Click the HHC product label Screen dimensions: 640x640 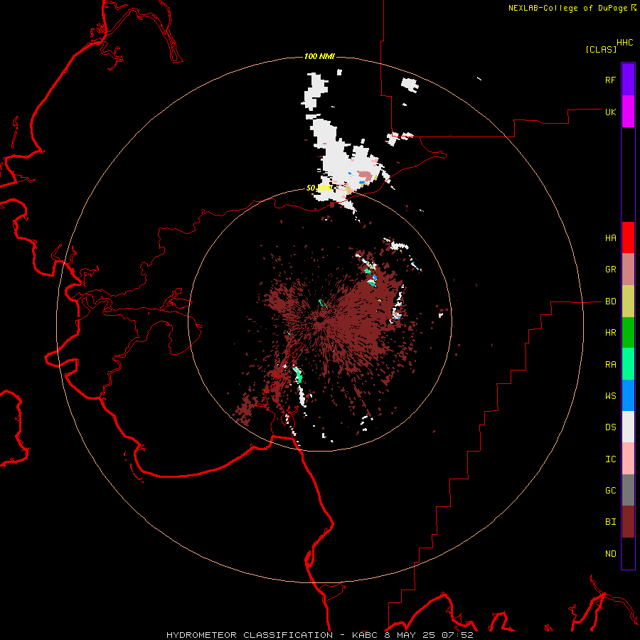pos(625,43)
